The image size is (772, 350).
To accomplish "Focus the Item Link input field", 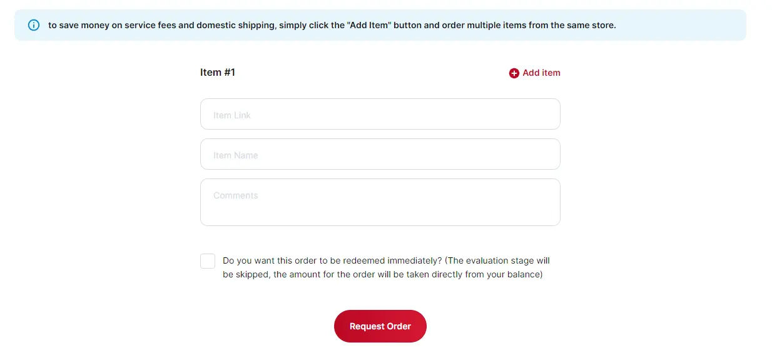I will click(x=380, y=114).
